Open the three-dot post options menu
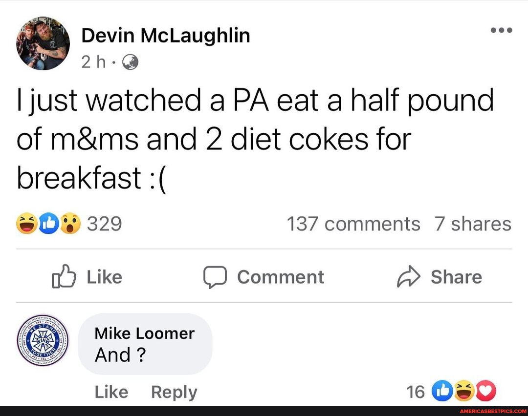 coord(502,30)
